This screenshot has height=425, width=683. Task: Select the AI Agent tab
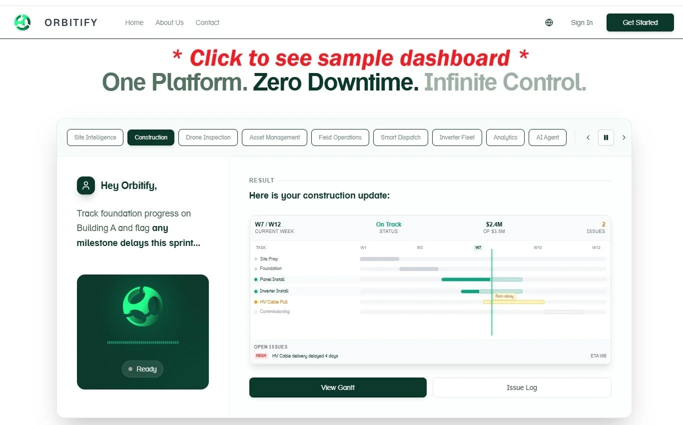click(548, 137)
